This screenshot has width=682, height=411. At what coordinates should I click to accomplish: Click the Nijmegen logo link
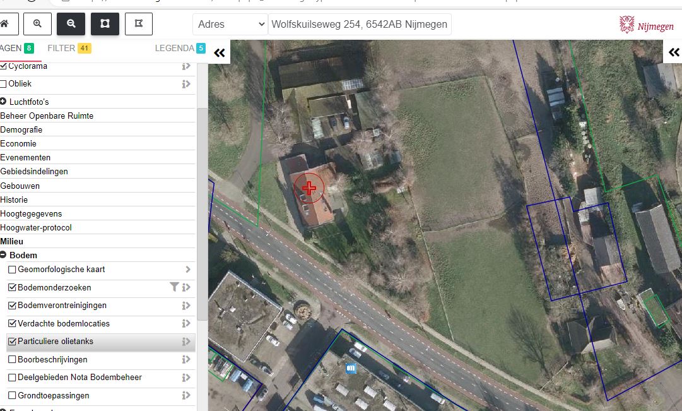pyautogui.click(x=646, y=25)
